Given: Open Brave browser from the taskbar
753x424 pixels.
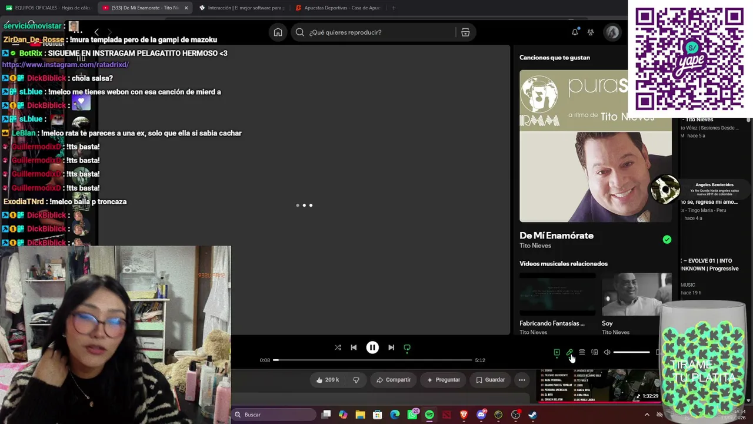Looking at the screenshot, I should [464, 415].
